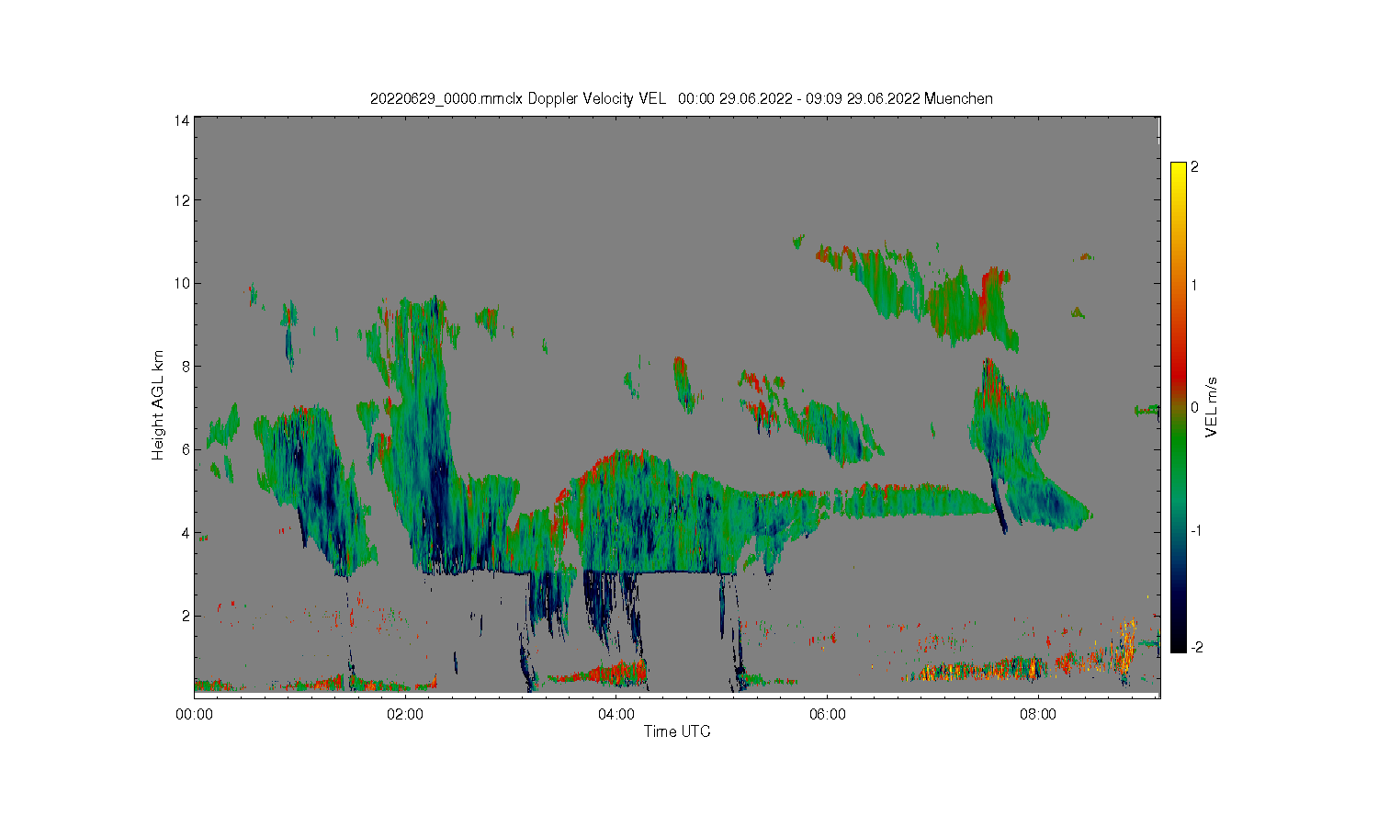Click the '06:00' time tick label
Viewport: 1378px width, 827px height.
point(827,714)
